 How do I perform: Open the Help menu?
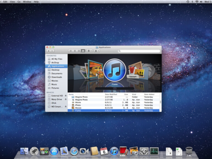pyautogui.click(x=36, y=2)
